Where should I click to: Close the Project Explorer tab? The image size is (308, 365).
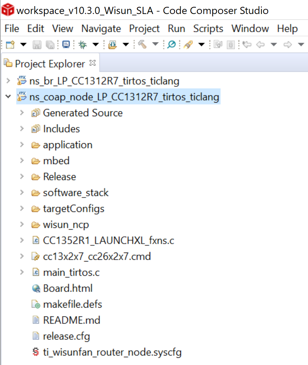92,63
